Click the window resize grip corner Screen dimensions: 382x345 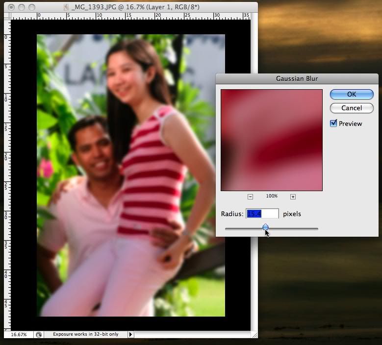[x=254, y=334]
